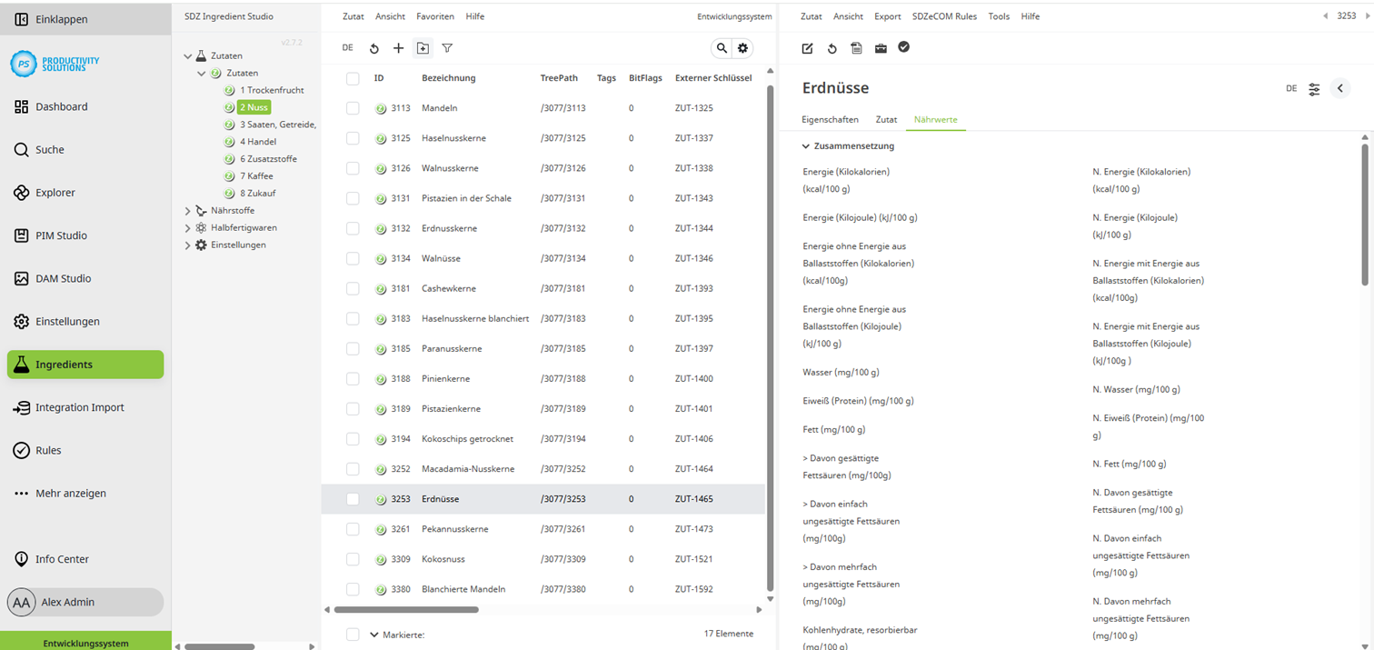Select the add new ingredient plus icon
The width and height of the screenshot is (1374, 650).
pyautogui.click(x=398, y=48)
